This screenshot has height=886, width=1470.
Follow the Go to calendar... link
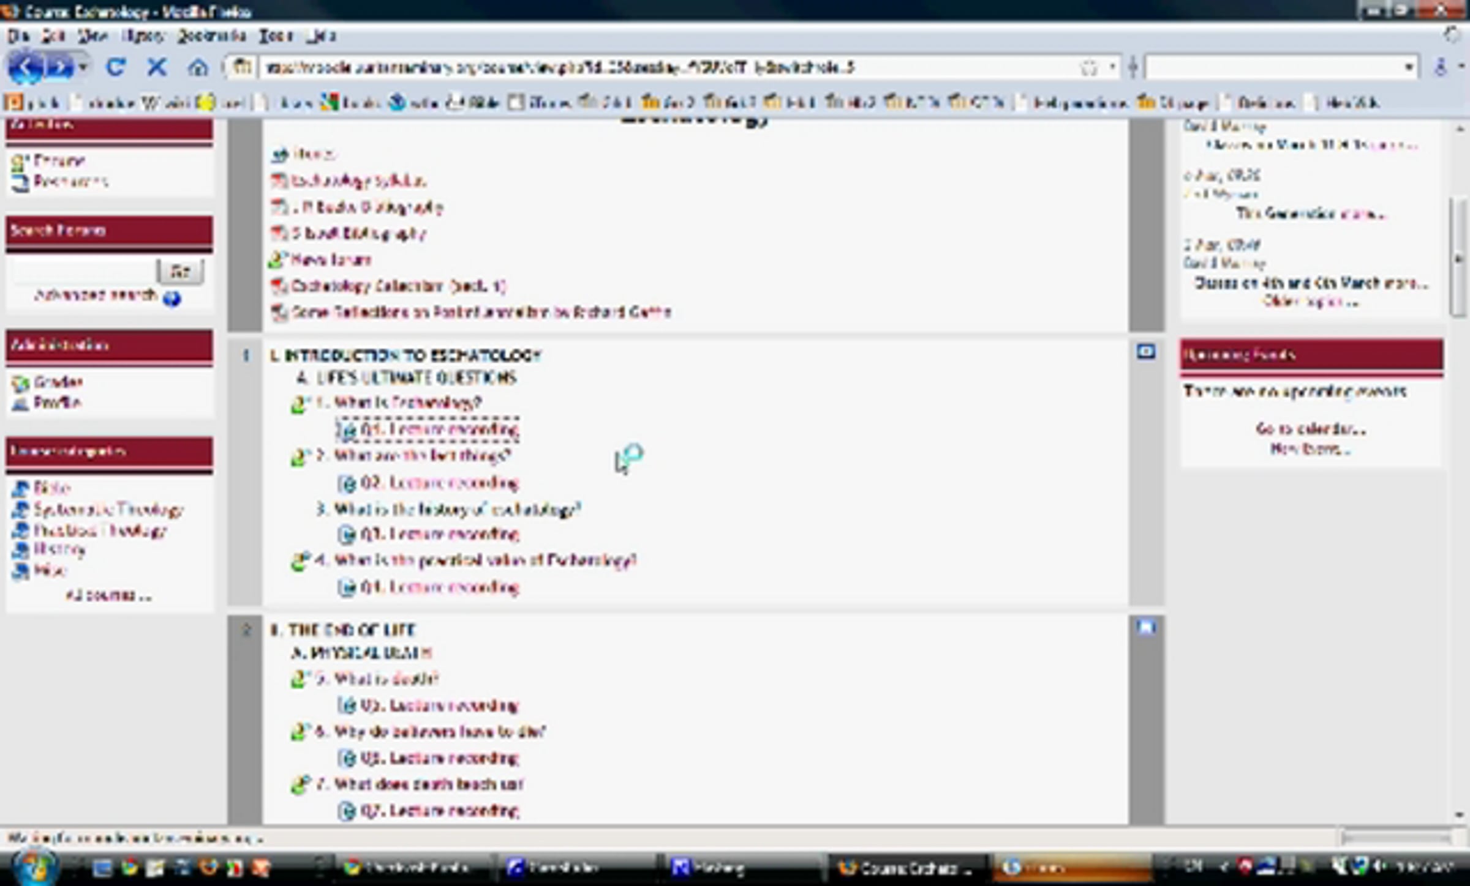(1311, 429)
